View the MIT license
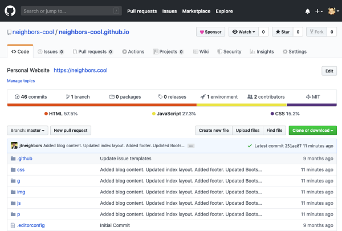The width and height of the screenshot is (342, 231). coord(313,97)
